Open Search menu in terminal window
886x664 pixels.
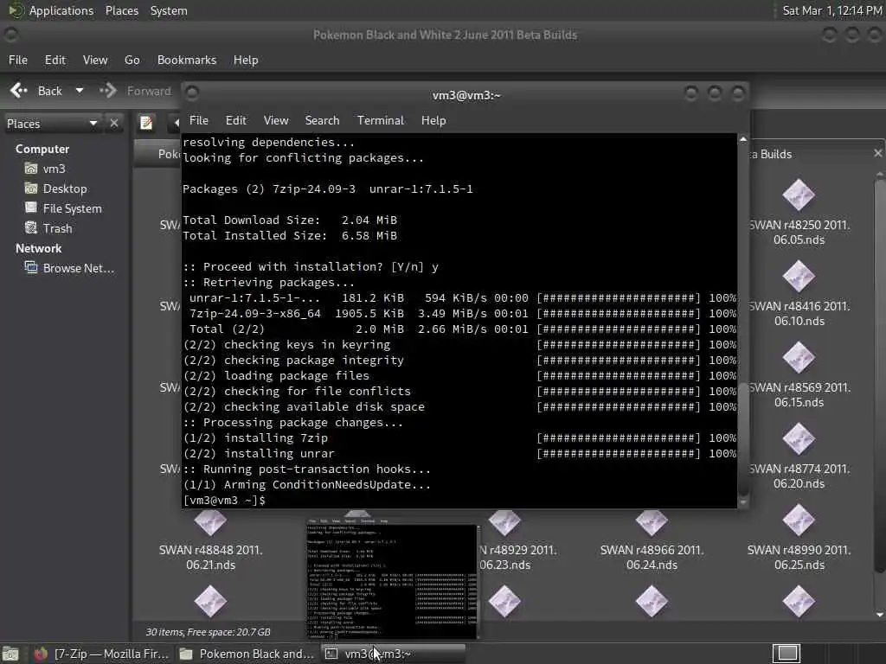322,120
